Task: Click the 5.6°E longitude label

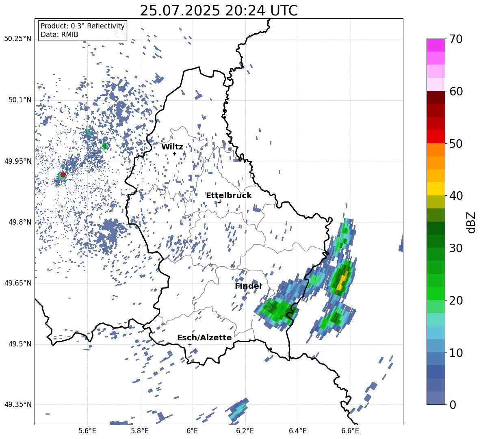Action: (87, 431)
